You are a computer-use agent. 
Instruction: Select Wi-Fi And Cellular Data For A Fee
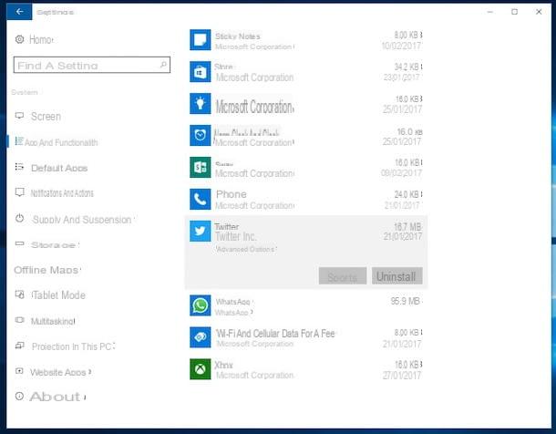point(275,334)
